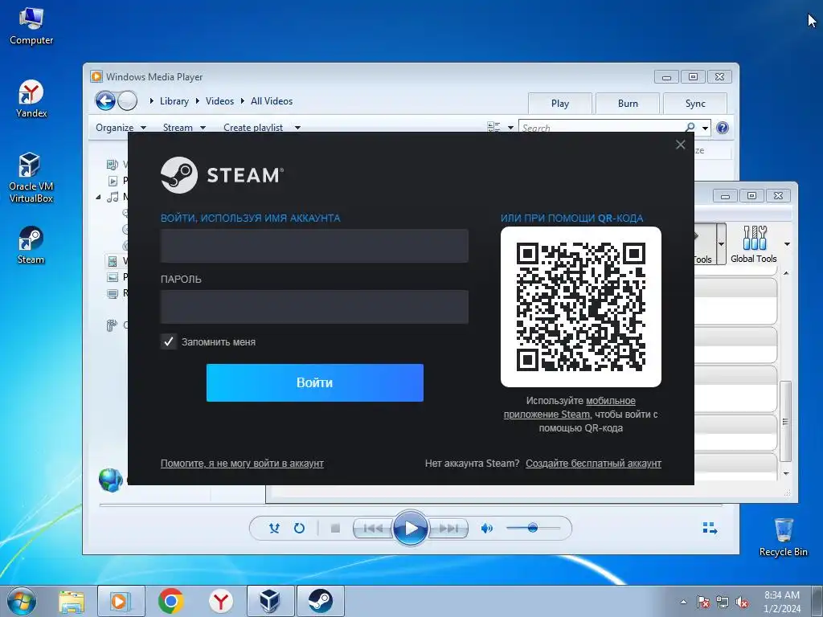Click the Next track button
Viewport: 823px width, 617px height.
tap(448, 529)
